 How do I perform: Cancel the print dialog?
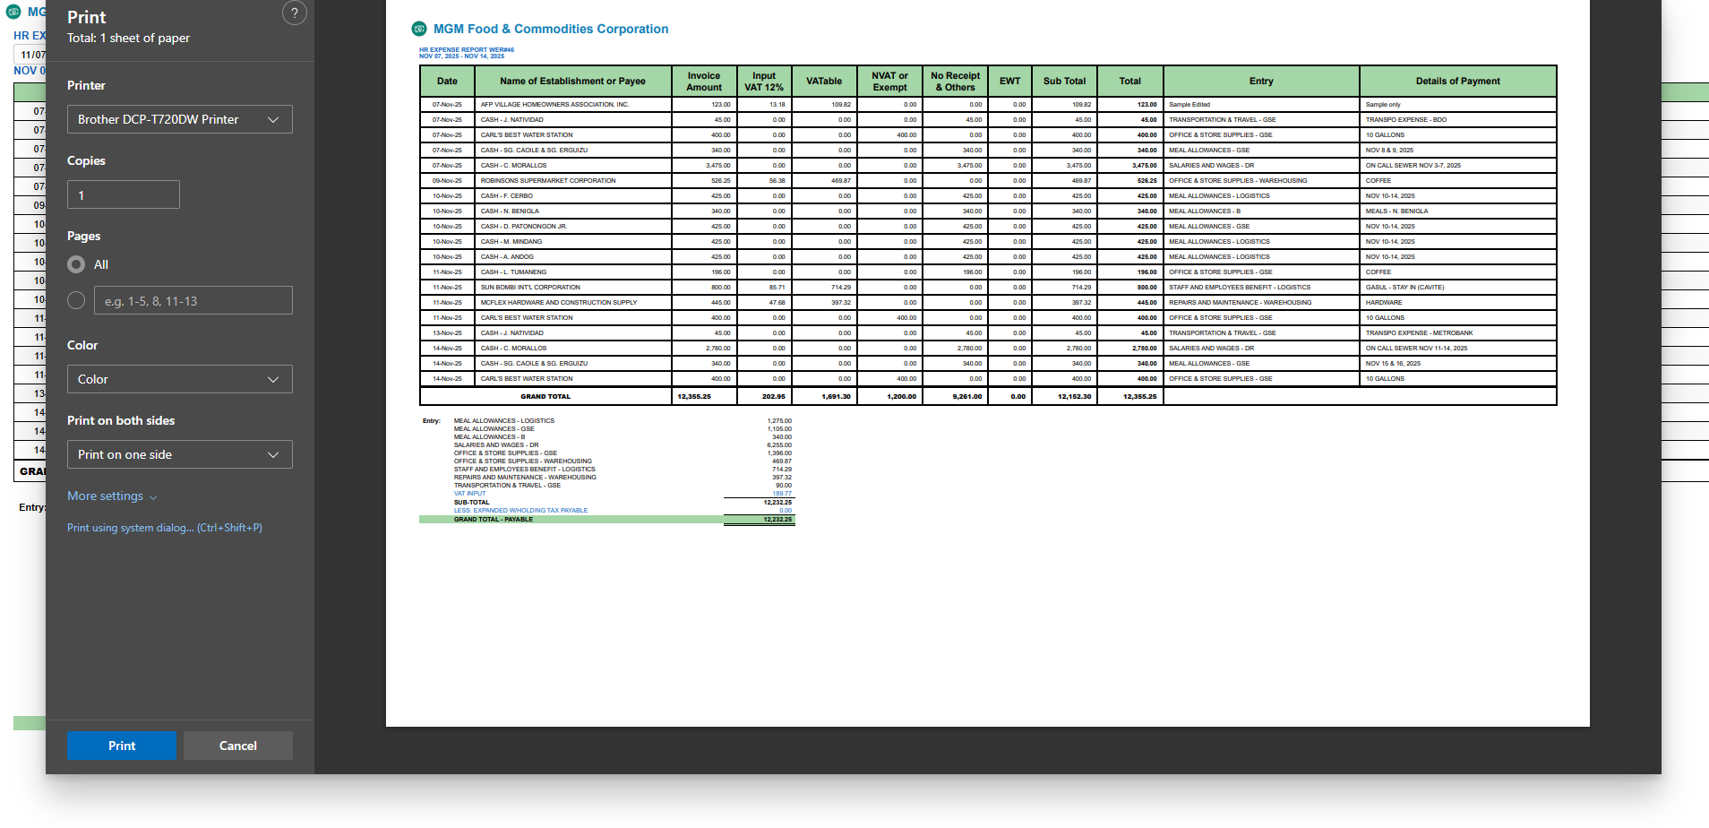tap(238, 746)
